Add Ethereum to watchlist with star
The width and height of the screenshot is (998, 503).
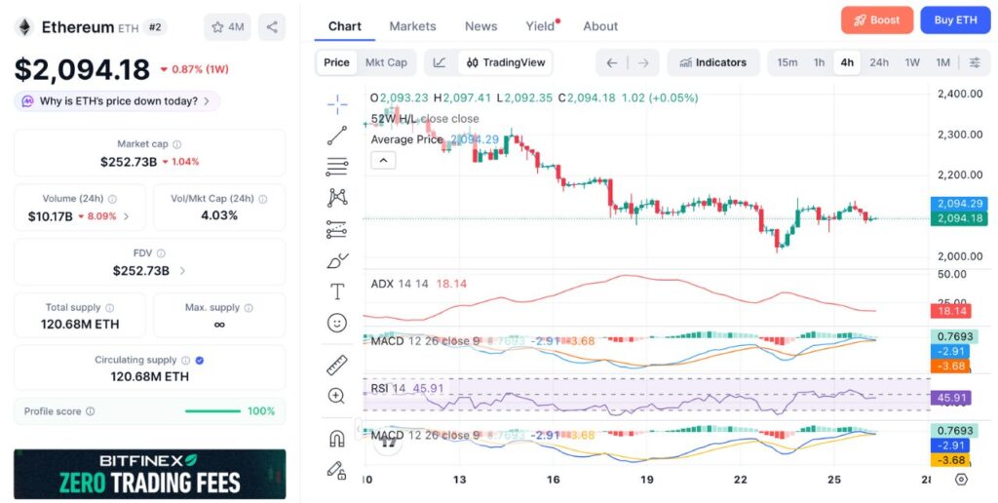228,26
